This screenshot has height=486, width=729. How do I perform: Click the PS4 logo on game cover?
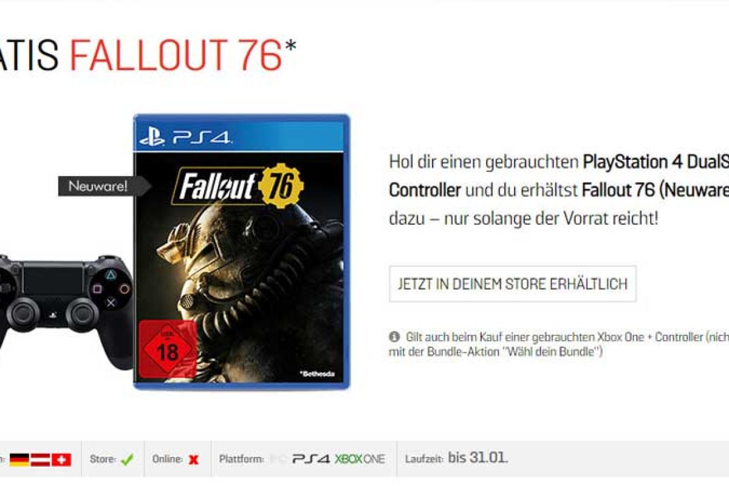click(x=185, y=137)
